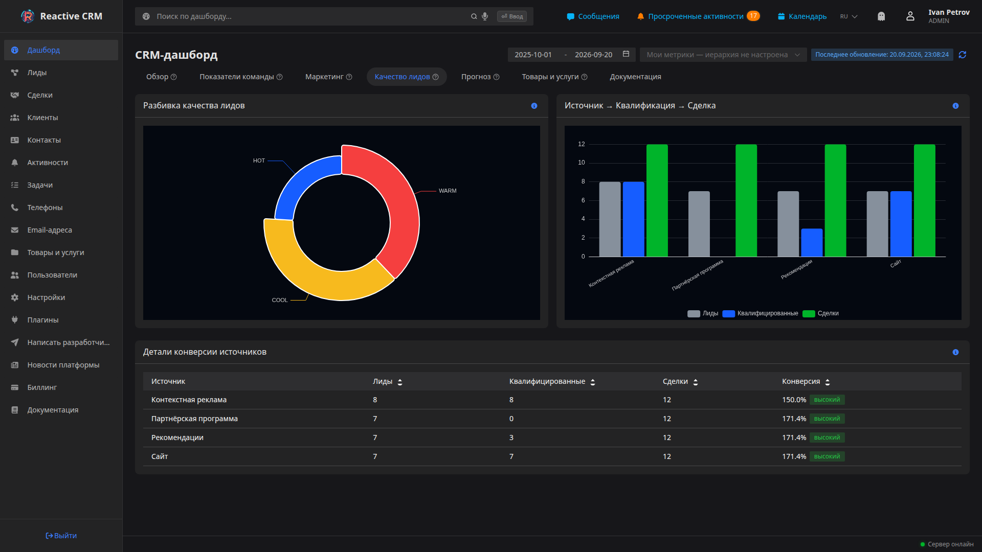The width and height of the screenshot is (982, 552).
Task: Refresh dashboard data with reload icon
Action: 963,55
